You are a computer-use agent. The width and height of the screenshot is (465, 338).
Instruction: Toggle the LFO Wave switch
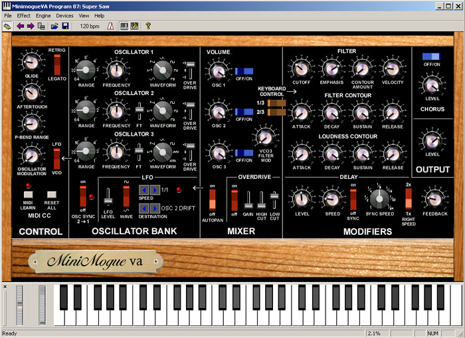click(x=126, y=196)
